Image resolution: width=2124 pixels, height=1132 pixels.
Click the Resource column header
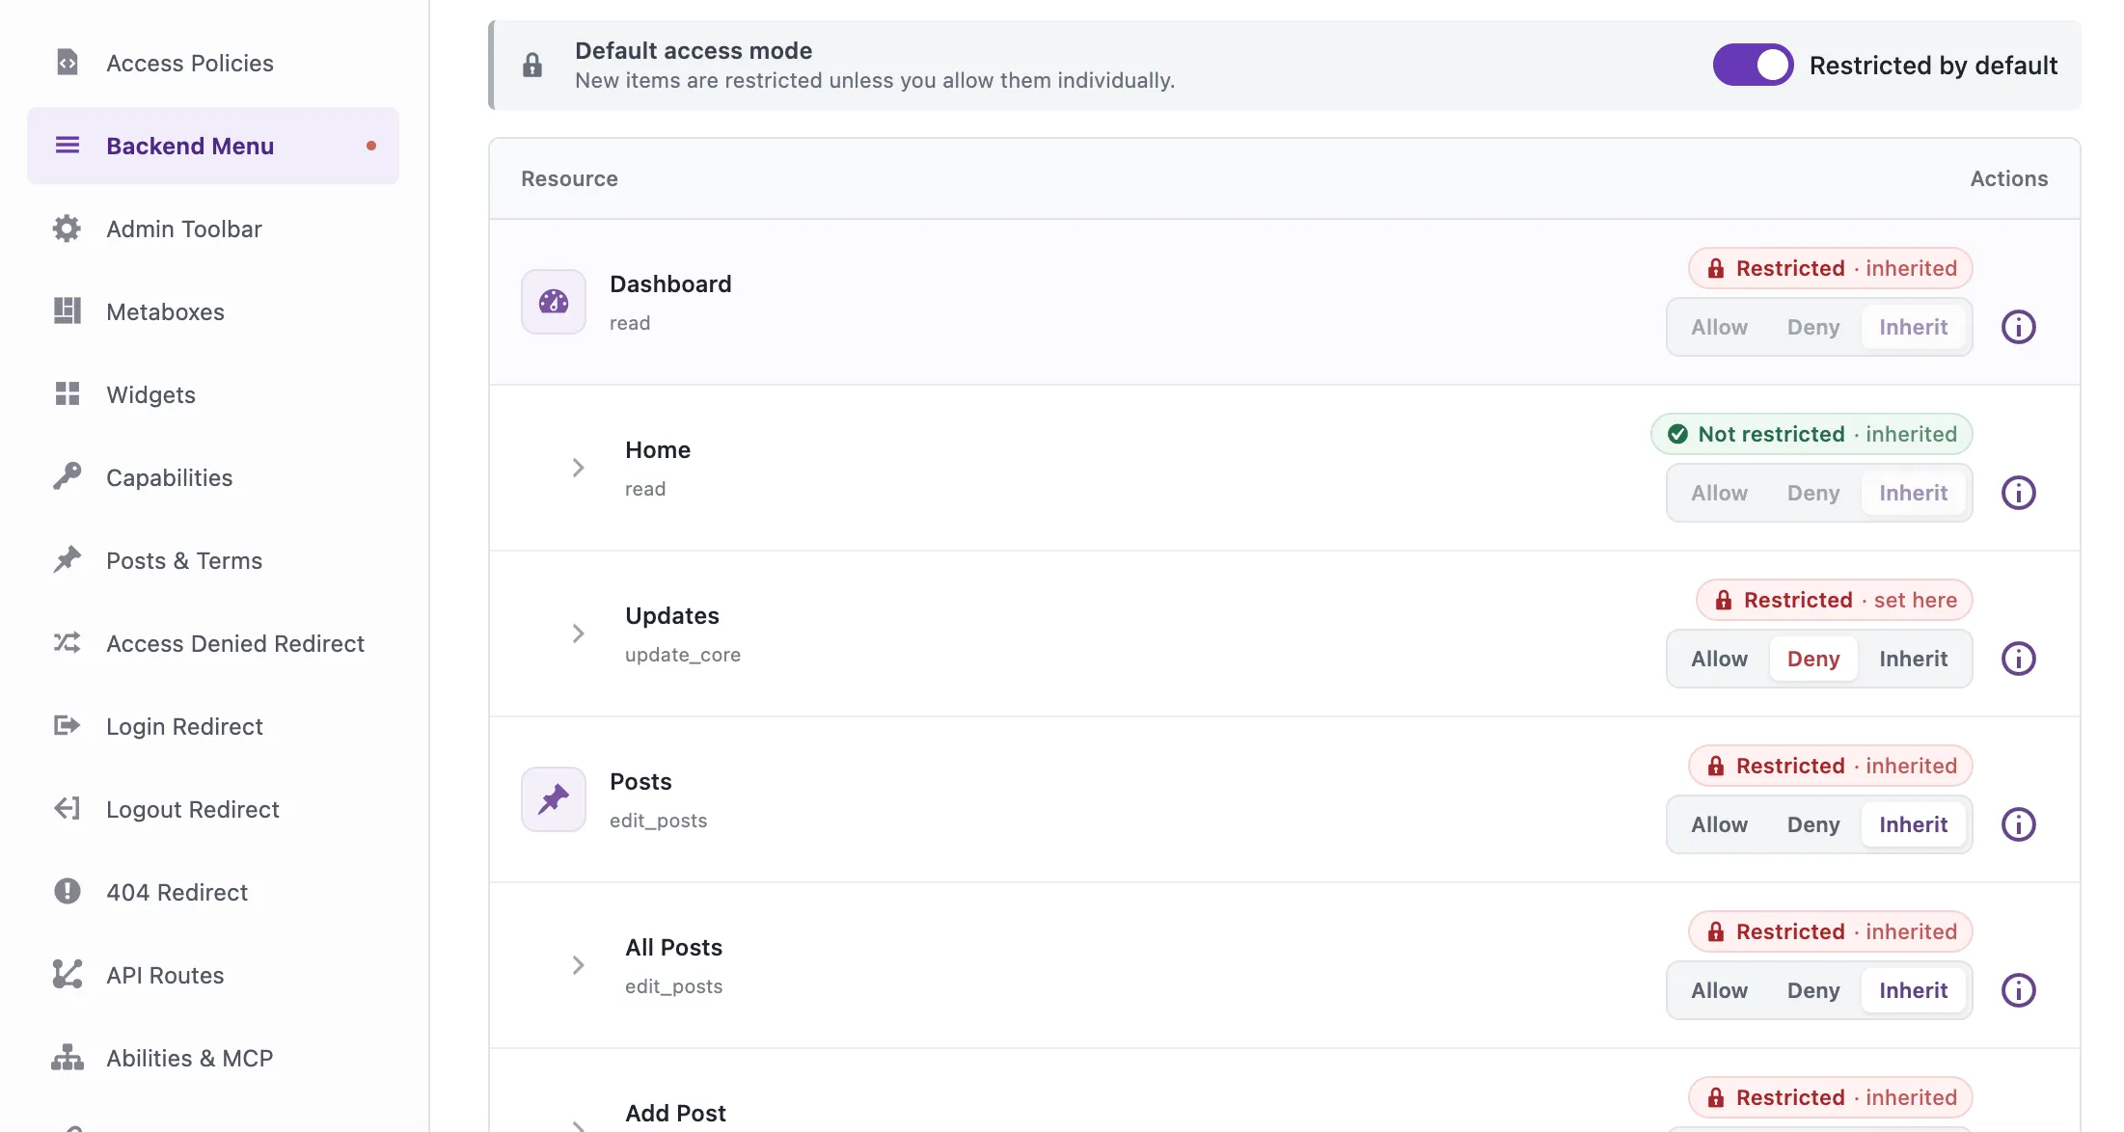point(569,178)
